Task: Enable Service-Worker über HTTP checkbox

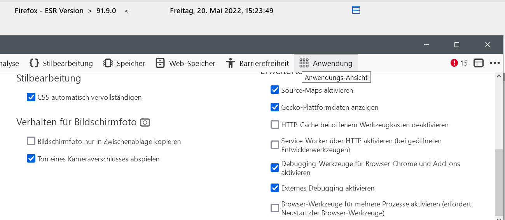Action: 275,145
